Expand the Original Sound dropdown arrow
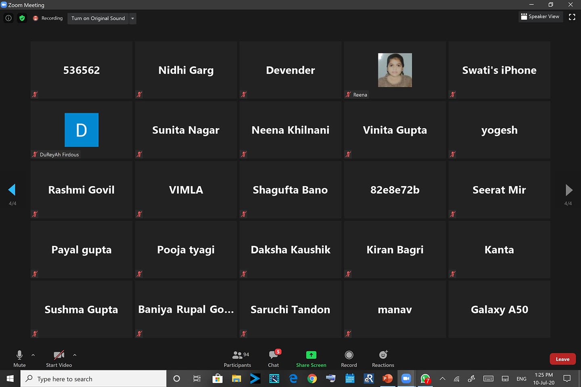Screen dimensions: 581x387 [133, 19]
